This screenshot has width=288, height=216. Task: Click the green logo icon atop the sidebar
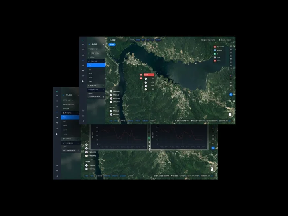[x=83, y=40]
